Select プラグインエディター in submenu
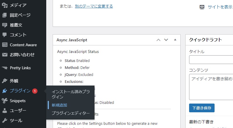Viewport: 233px width, 128px height. (71, 113)
